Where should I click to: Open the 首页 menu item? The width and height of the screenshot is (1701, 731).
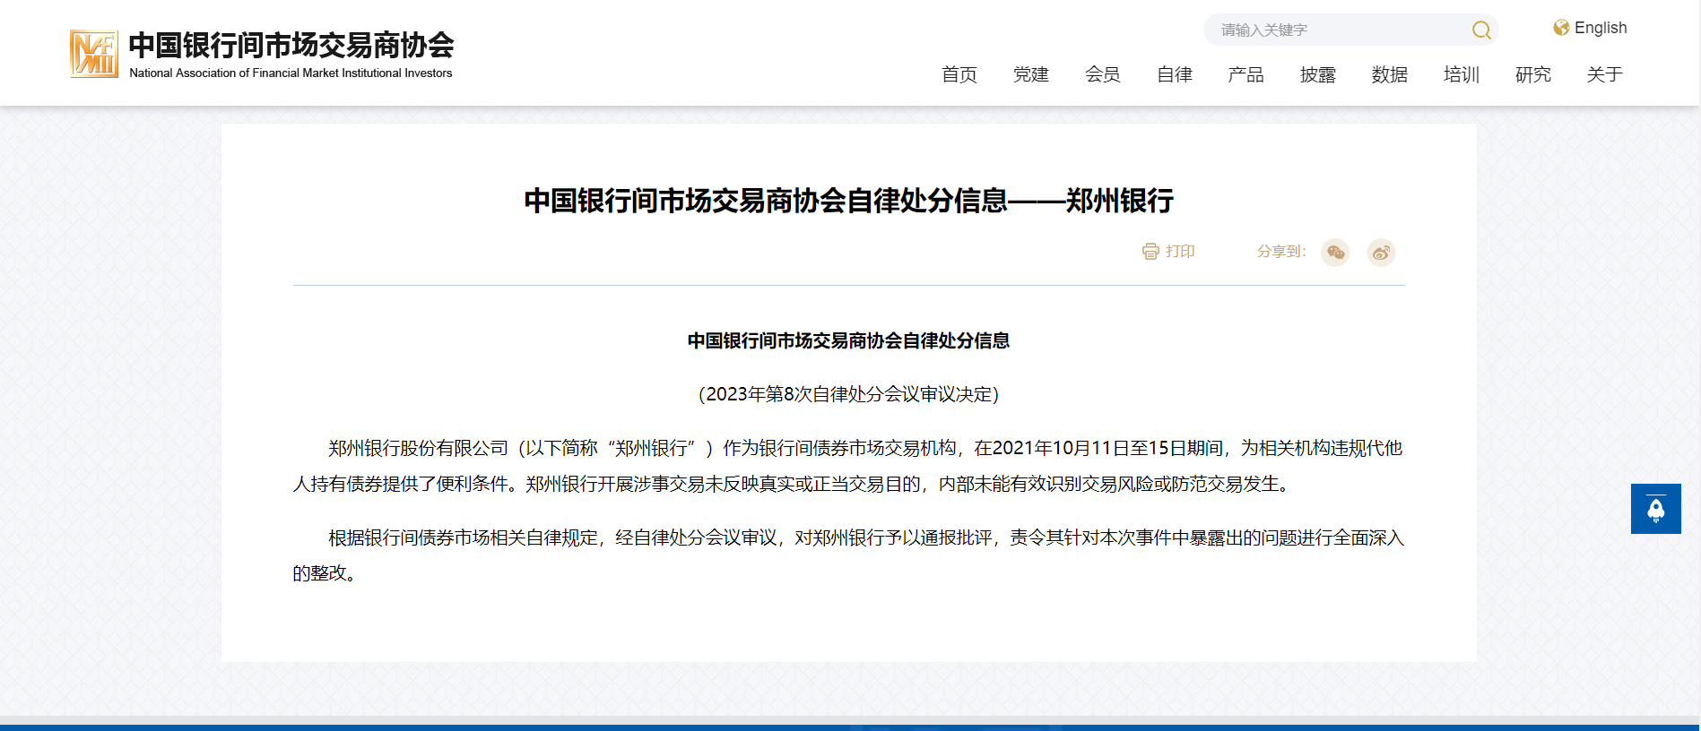tap(959, 74)
